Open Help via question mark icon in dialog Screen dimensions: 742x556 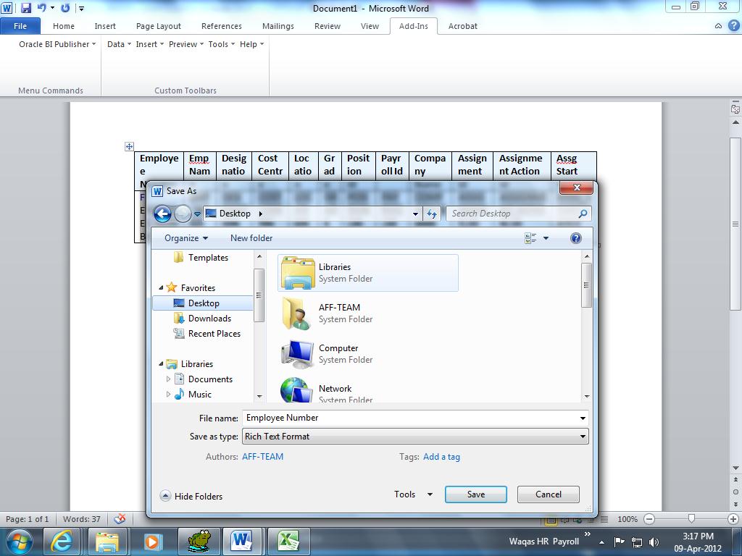pyautogui.click(x=575, y=238)
